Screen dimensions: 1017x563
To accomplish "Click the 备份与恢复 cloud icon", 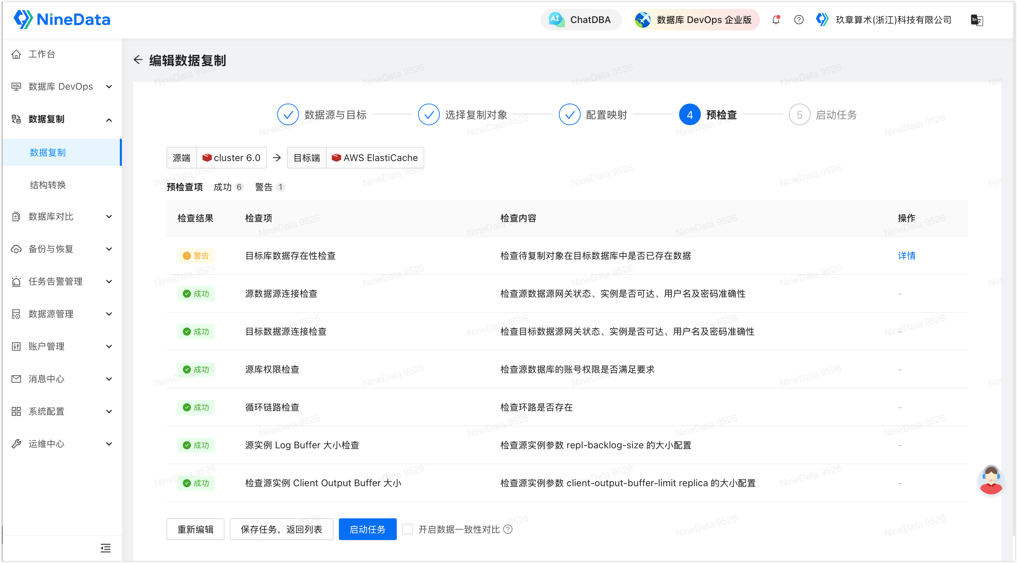I will 16,249.
